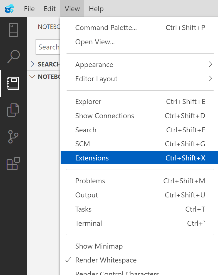Click the Search magnifier icon in activity bar
This screenshot has height=275, width=218.
13,57
